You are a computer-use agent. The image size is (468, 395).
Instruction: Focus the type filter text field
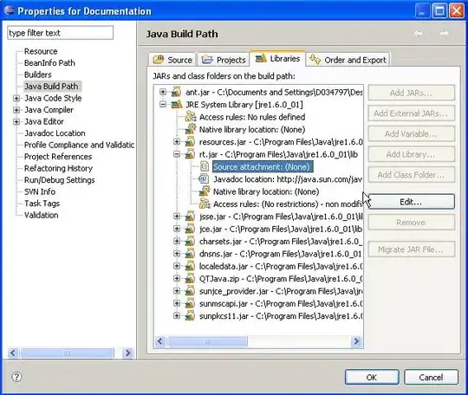click(61, 33)
